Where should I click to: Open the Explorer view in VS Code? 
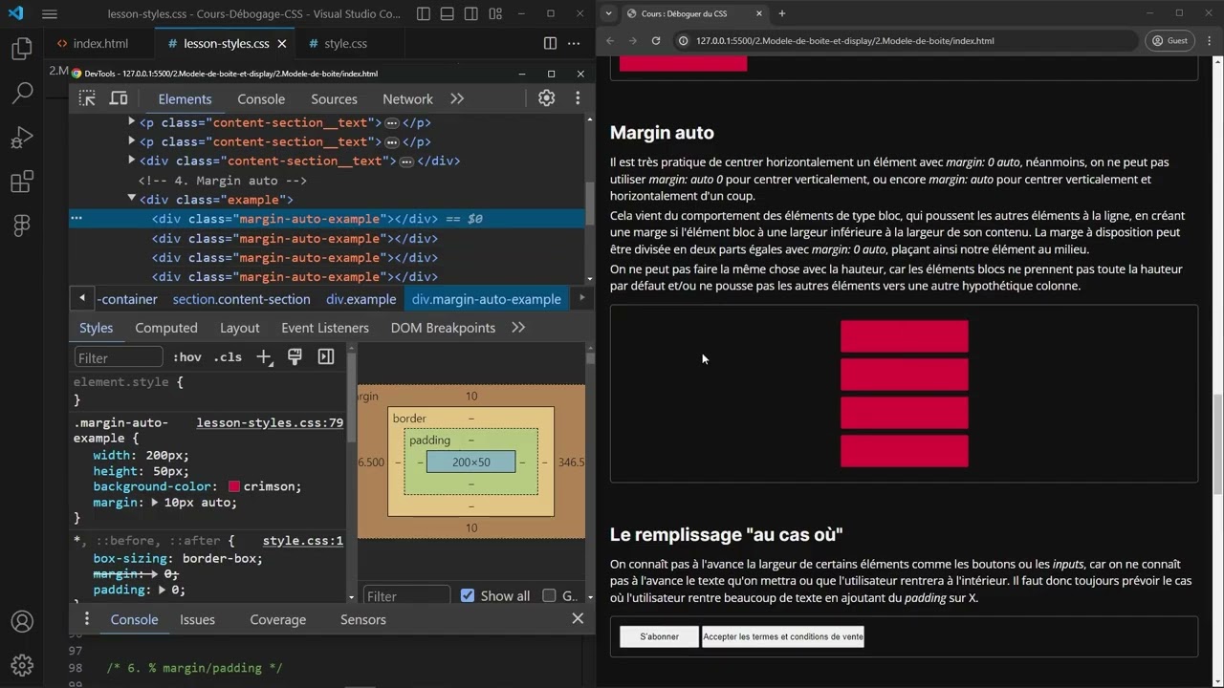point(22,49)
